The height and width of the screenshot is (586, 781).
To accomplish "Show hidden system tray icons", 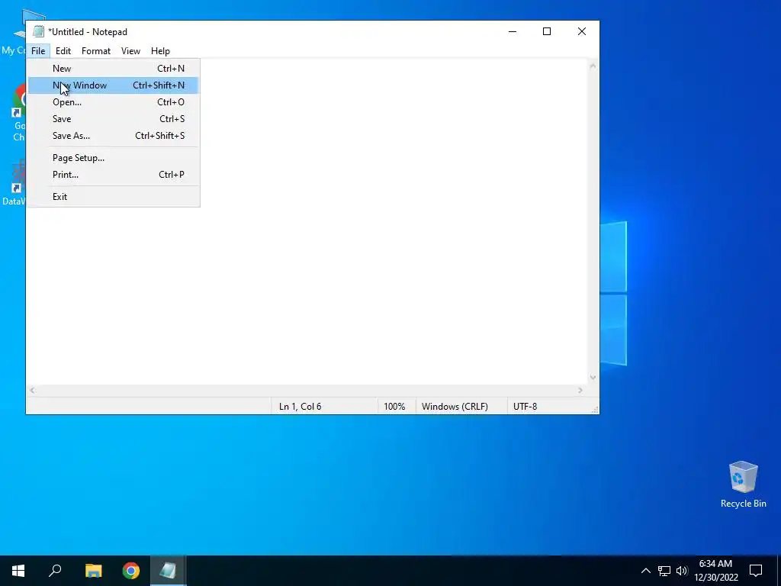I will pos(645,571).
